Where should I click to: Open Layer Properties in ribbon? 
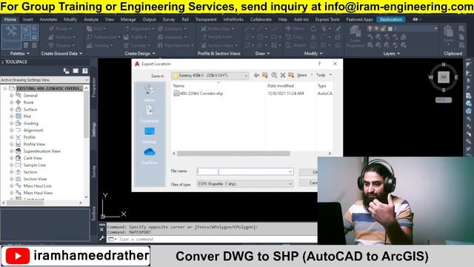click(355, 36)
